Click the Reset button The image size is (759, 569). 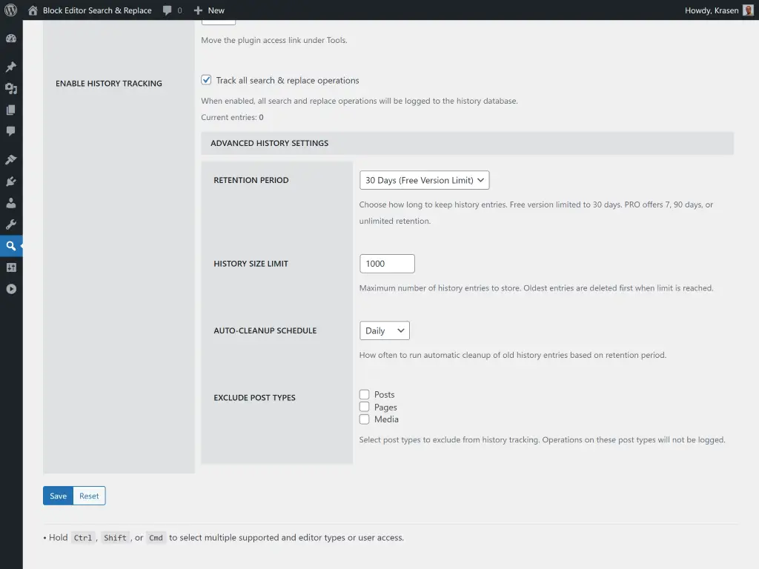pos(89,496)
